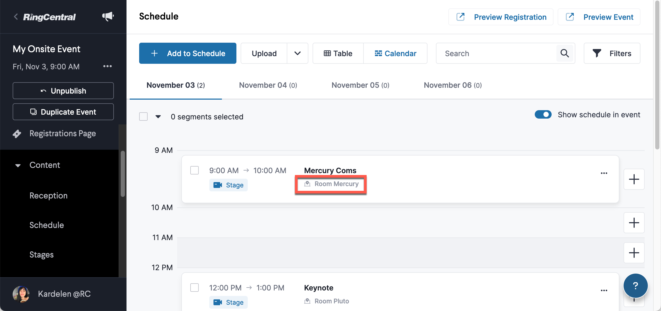Click the Registrations Page ticket icon

tap(17, 134)
